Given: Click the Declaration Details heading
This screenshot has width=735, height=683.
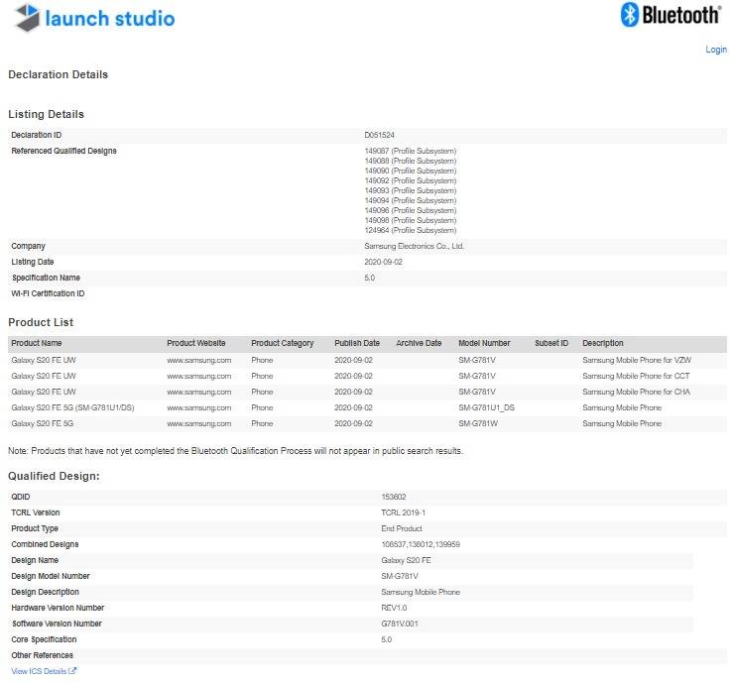Looking at the screenshot, I should click(x=59, y=74).
